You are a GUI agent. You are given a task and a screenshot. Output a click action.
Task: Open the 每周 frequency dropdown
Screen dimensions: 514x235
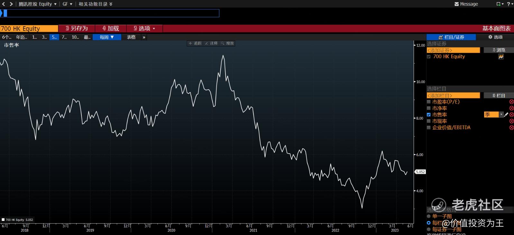[107, 37]
